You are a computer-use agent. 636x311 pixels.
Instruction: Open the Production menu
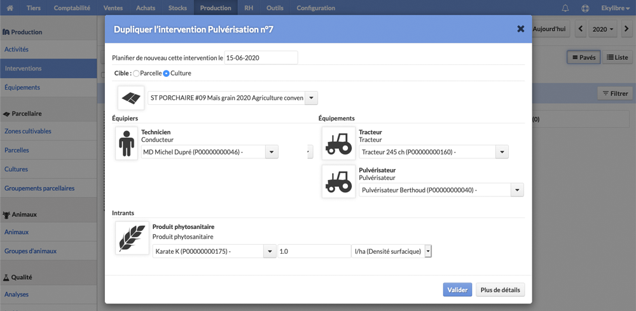point(216,8)
